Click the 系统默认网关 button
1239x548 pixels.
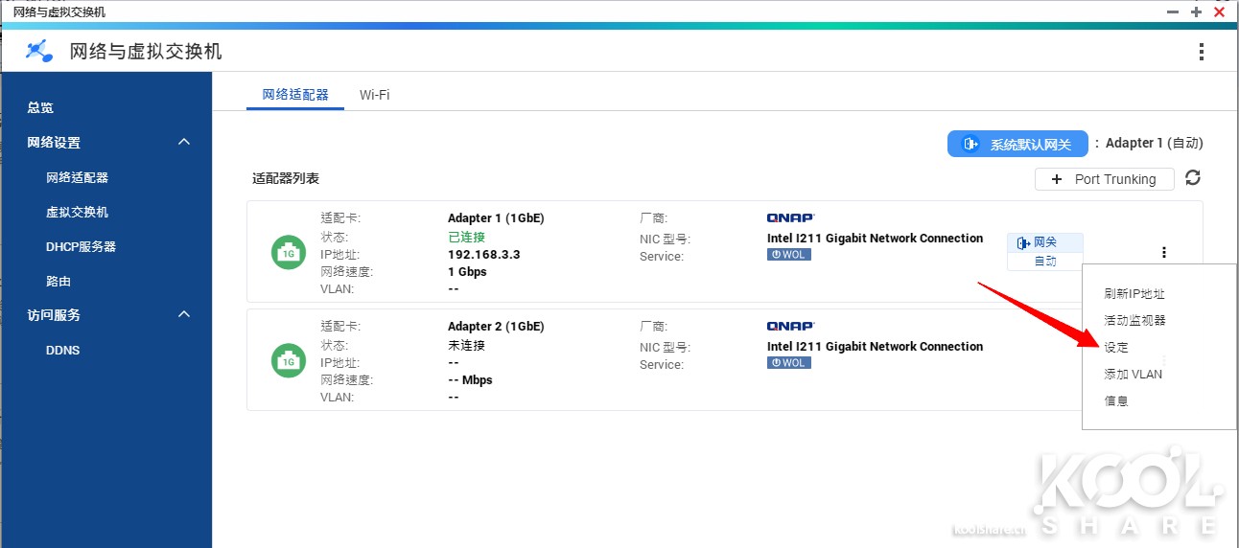point(1017,144)
